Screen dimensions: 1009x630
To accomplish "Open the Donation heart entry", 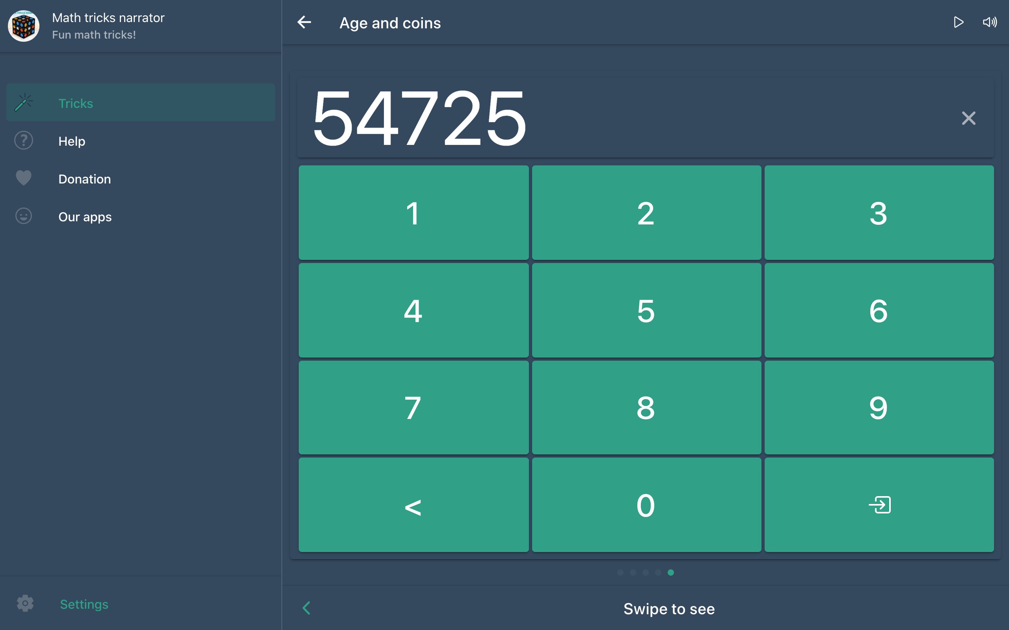I will coord(84,179).
